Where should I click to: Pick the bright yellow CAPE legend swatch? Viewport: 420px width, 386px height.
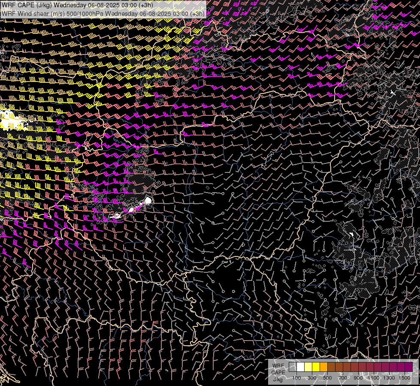[x=316, y=367]
